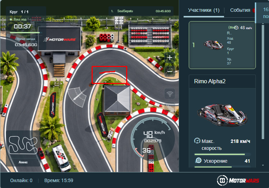Click the turn timer progress bar
This screenshot has height=188, width=269.
tap(26, 33)
